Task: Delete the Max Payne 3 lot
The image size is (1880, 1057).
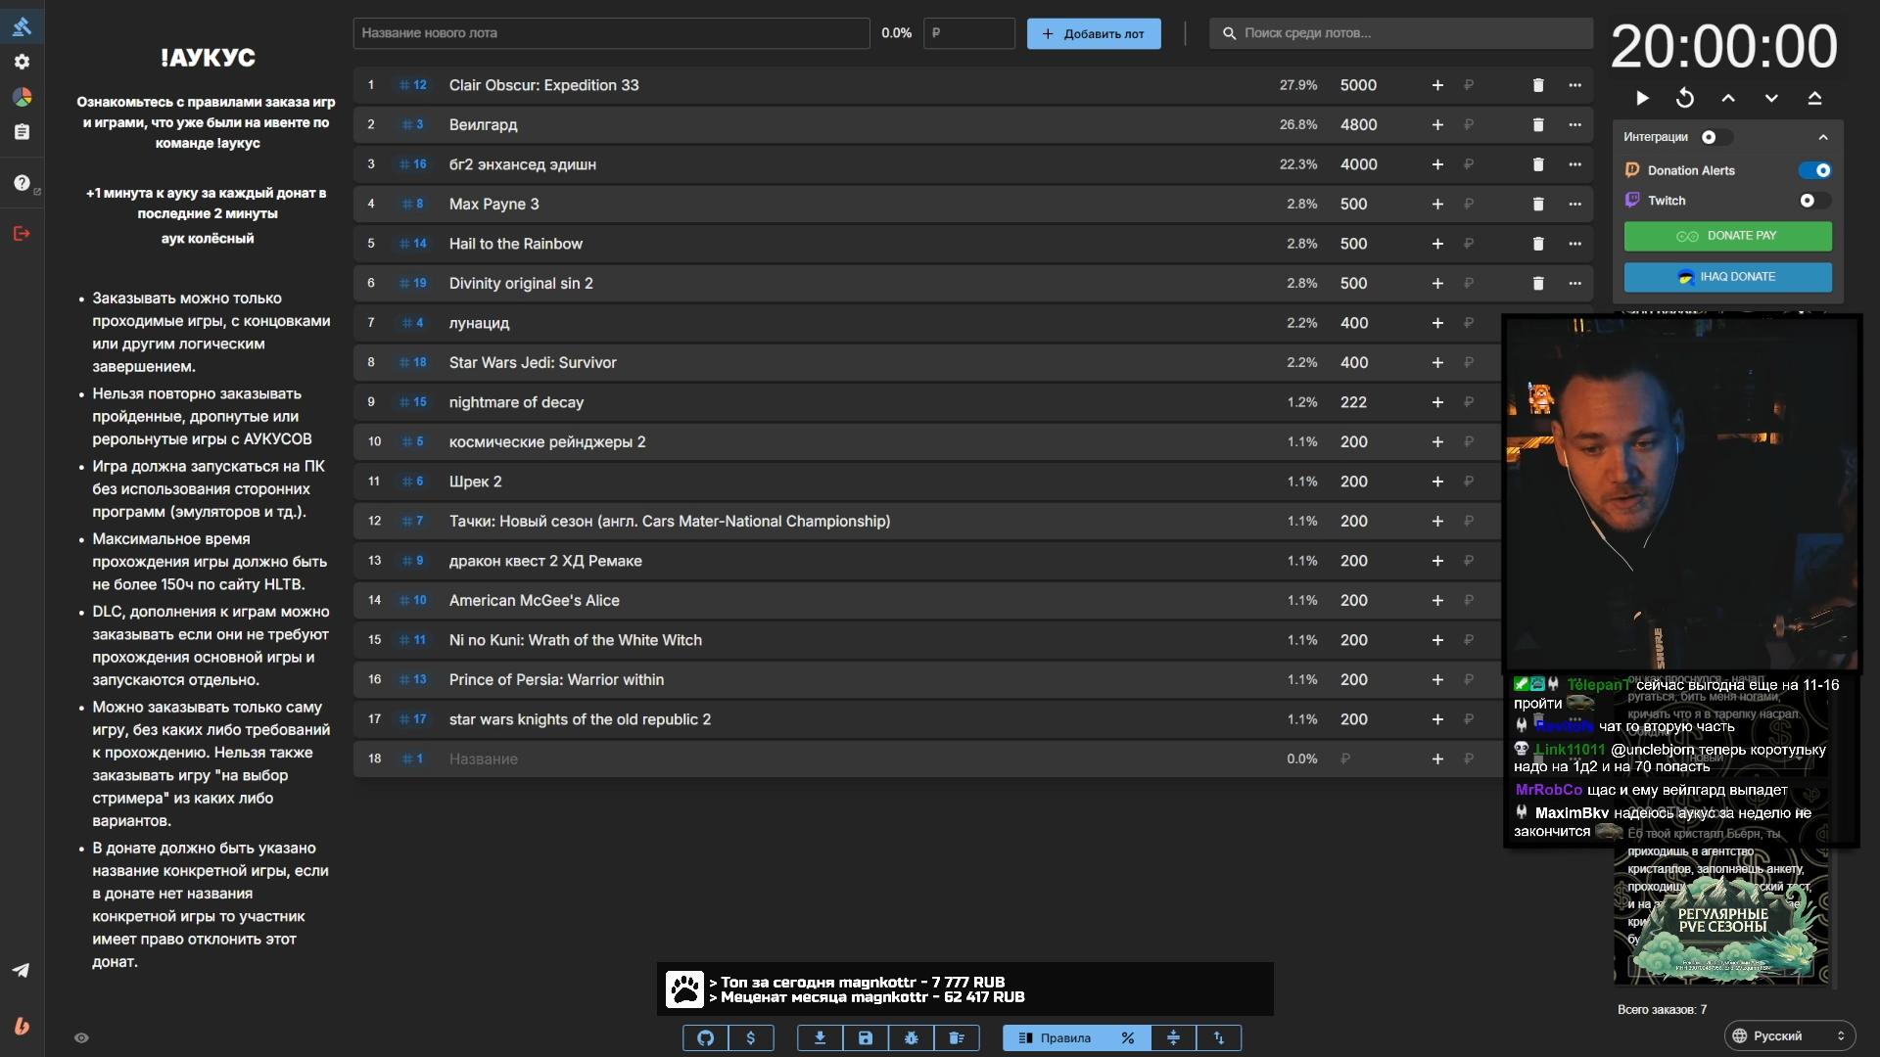Action: [x=1537, y=205]
